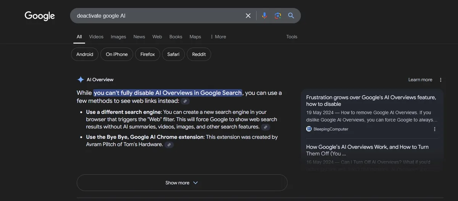The width and height of the screenshot is (458, 201).
Task: Start voice search with the microphone icon
Action: (x=264, y=16)
